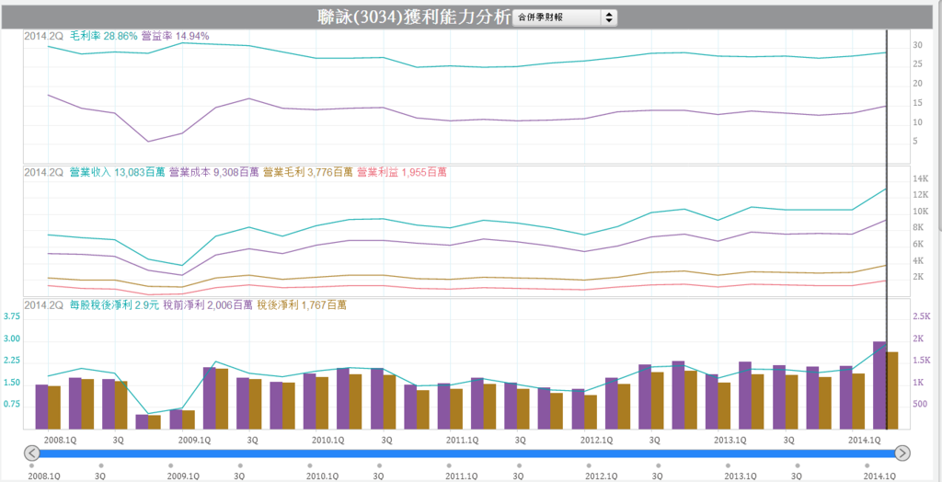Screen dimensions: 942x482
Task: Select the 2012.1Q marker dot below the range slider
Action: pos(588,465)
